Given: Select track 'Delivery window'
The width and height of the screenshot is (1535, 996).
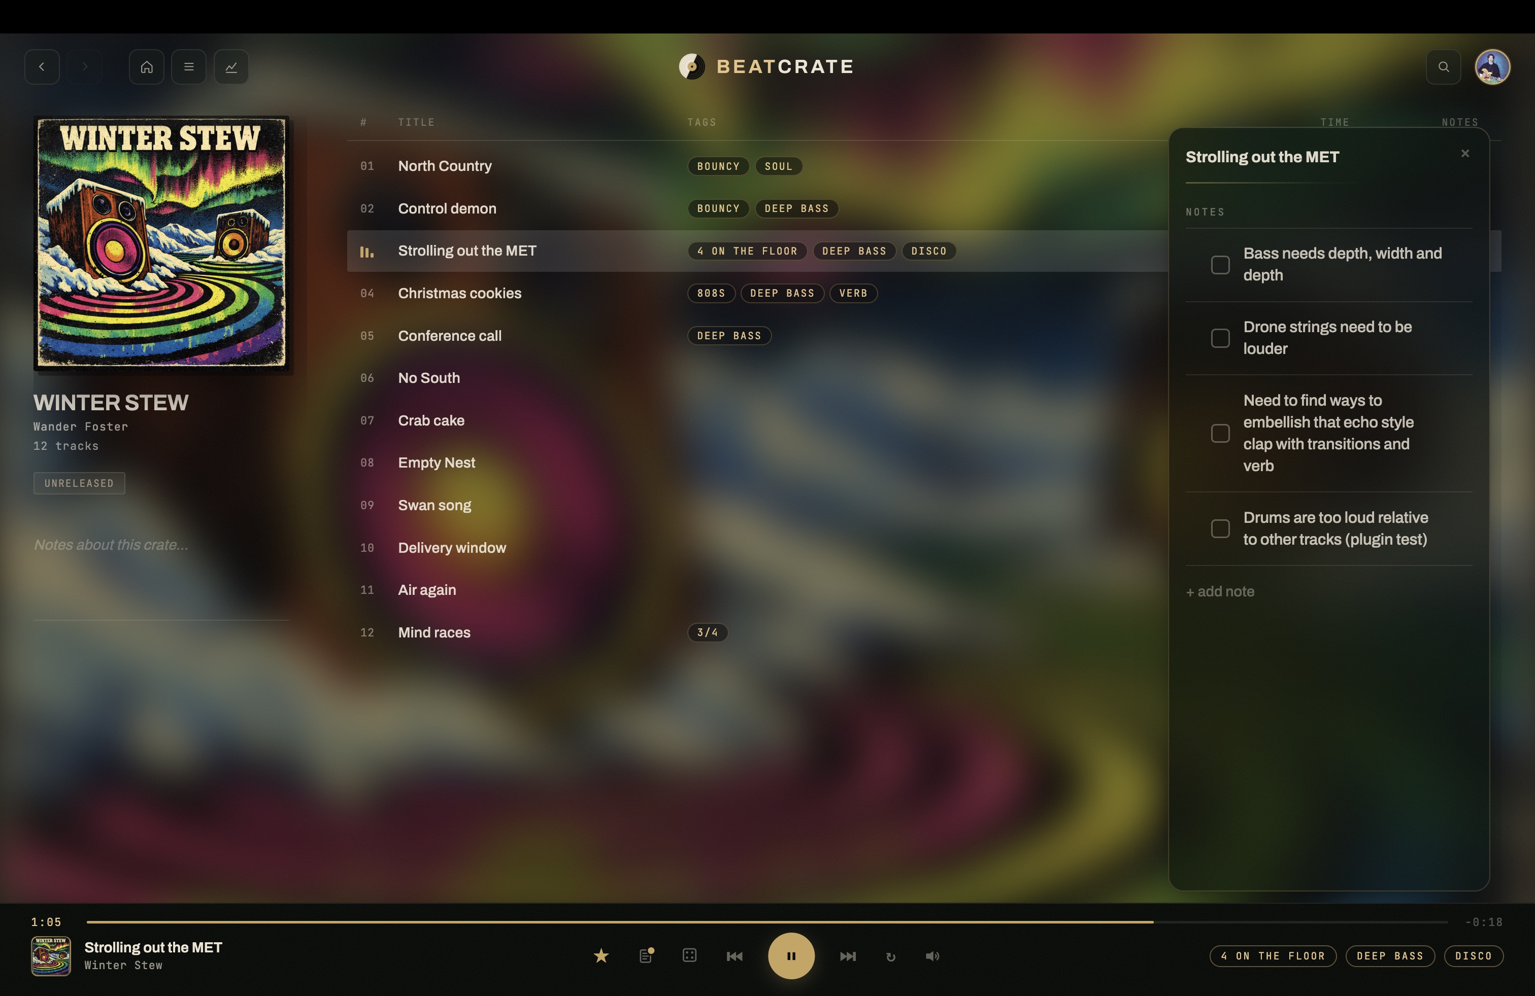Looking at the screenshot, I should 452,548.
